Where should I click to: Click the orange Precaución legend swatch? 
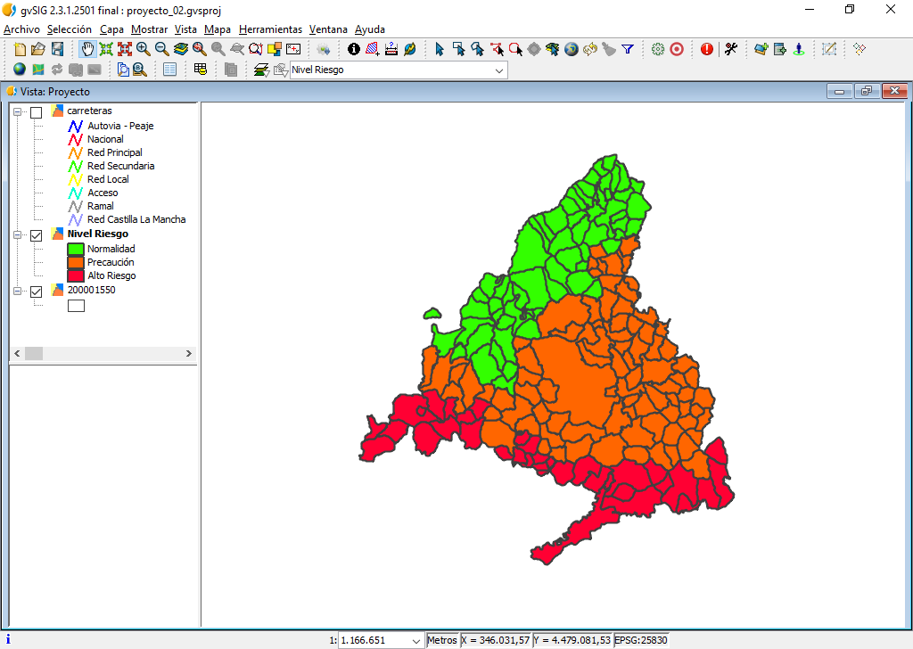tap(76, 262)
